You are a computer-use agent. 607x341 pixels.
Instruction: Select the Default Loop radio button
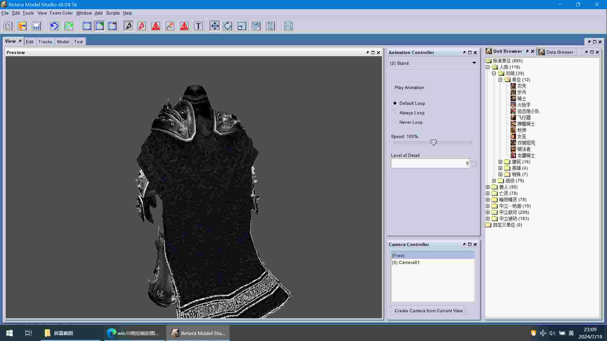(x=395, y=103)
